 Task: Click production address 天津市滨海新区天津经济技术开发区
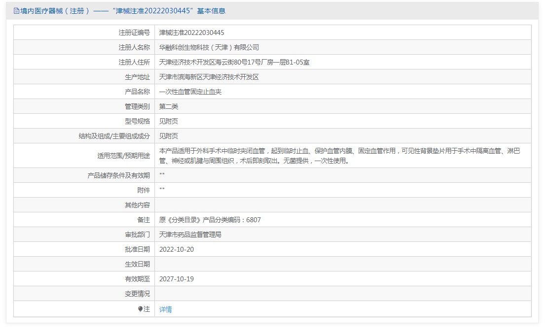pyautogui.click(x=209, y=77)
